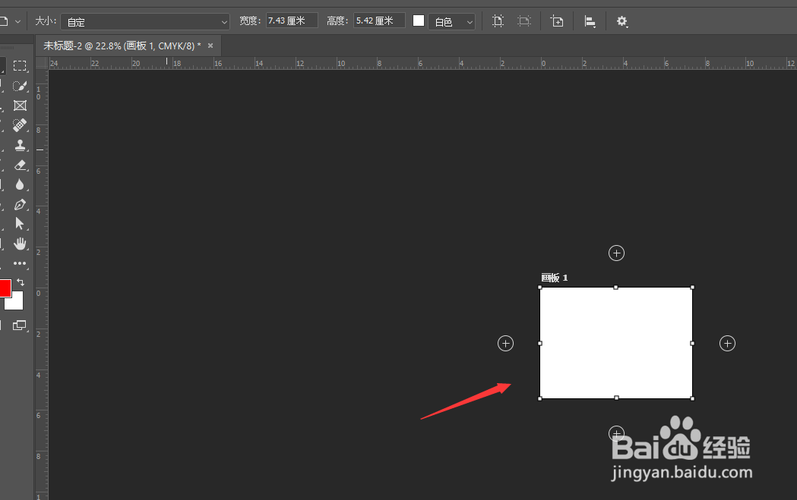Open the white background color picker
Image resolution: width=797 pixels, height=500 pixels.
click(x=15, y=303)
